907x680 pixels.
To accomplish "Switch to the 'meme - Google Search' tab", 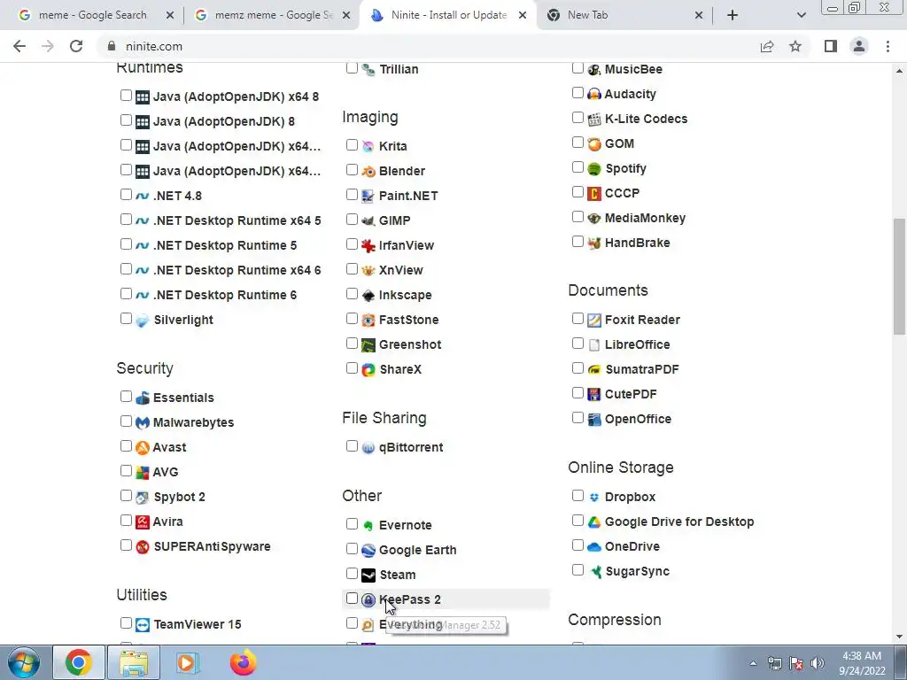I will (x=92, y=15).
